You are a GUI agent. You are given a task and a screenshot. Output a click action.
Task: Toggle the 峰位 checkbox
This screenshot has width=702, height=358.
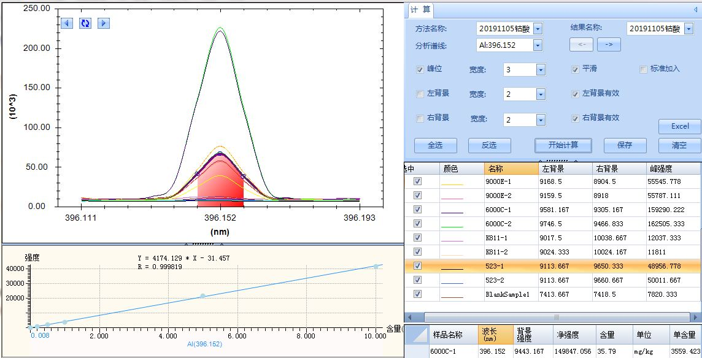click(420, 69)
